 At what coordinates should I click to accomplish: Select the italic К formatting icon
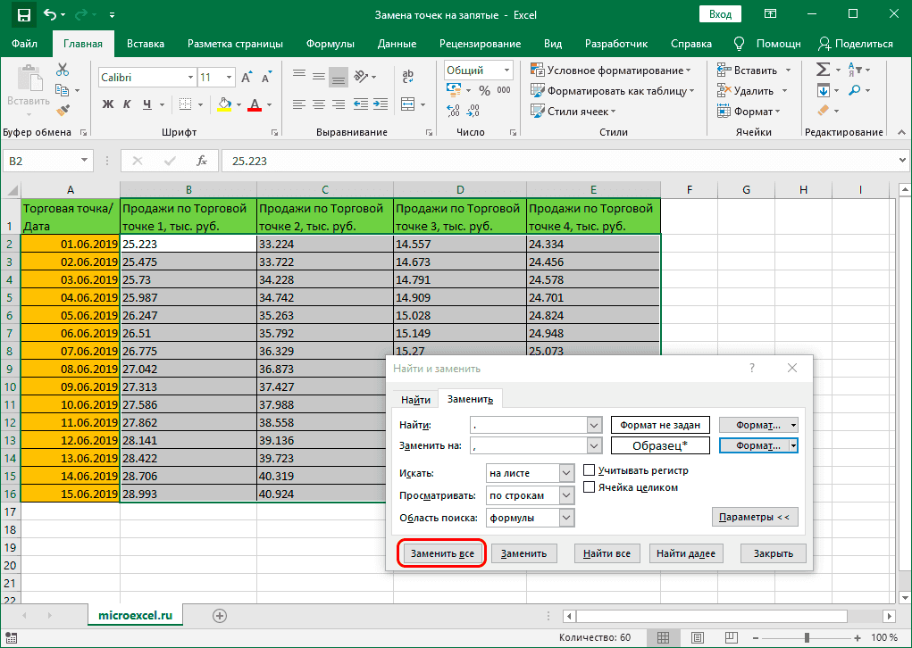coord(128,104)
